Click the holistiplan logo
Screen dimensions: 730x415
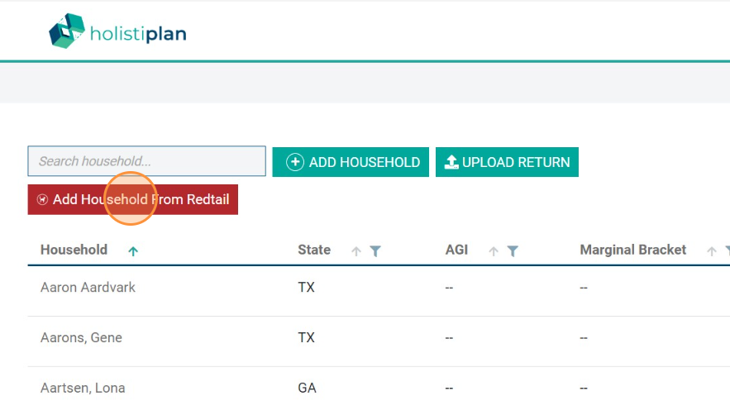(x=117, y=32)
